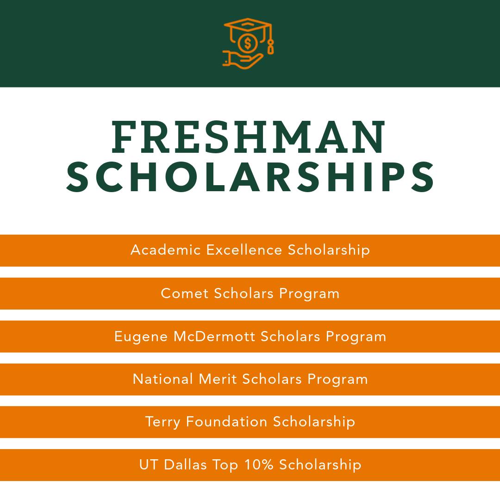Click the word "Comet" in the second bar
The width and height of the screenshot is (500, 500).
tap(185, 294)
